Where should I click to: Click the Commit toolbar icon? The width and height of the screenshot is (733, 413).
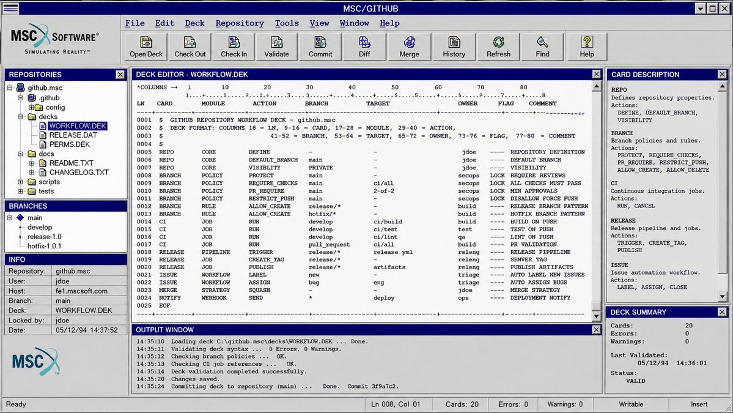320,47
